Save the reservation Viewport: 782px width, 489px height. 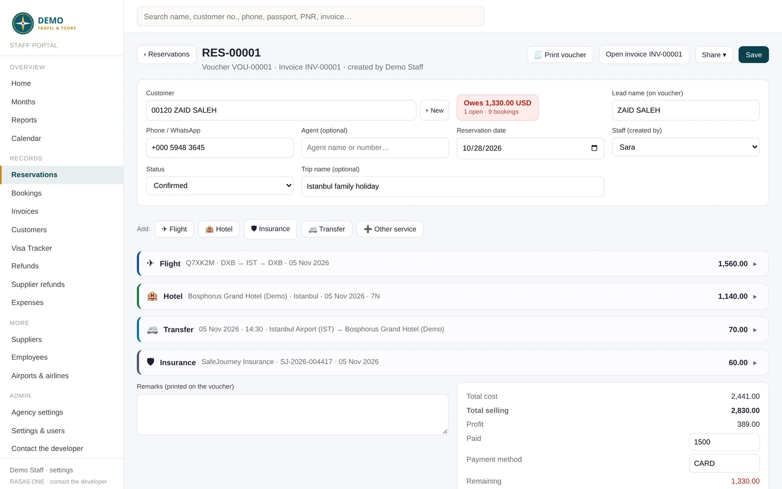tap(754, 55)
